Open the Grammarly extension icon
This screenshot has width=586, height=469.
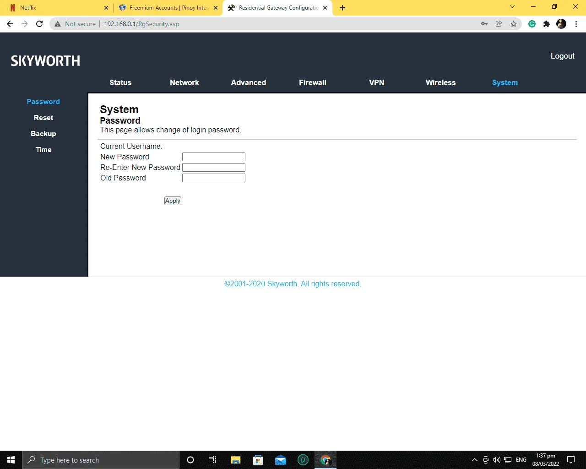click(x=532, y=24)
